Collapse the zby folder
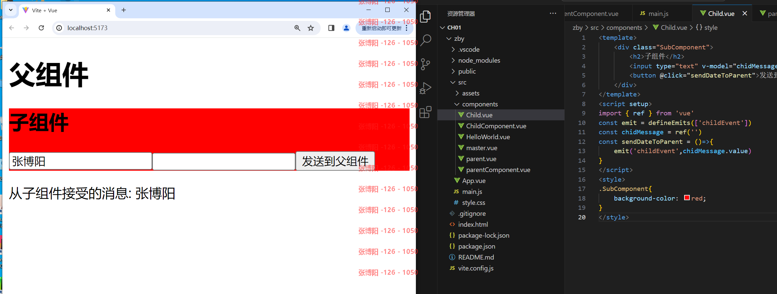 (x=449, y=38)
